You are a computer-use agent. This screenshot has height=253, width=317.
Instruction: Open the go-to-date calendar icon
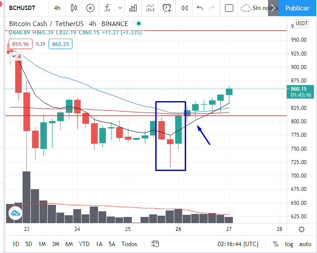[155, 244]
